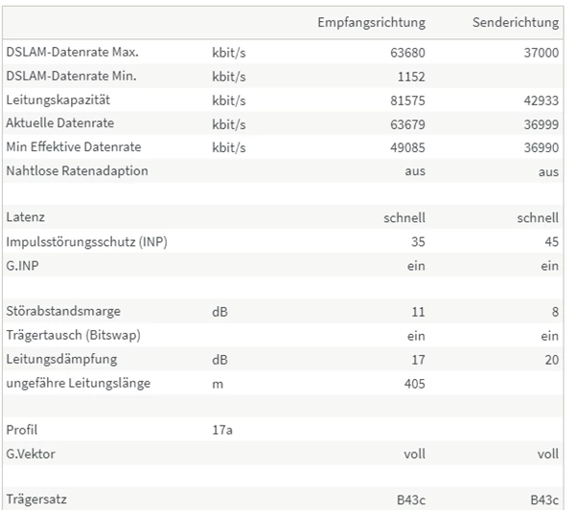Screen dimensions: 577x510
Task: Click the G.INP row label
Action: coord(25,266)
